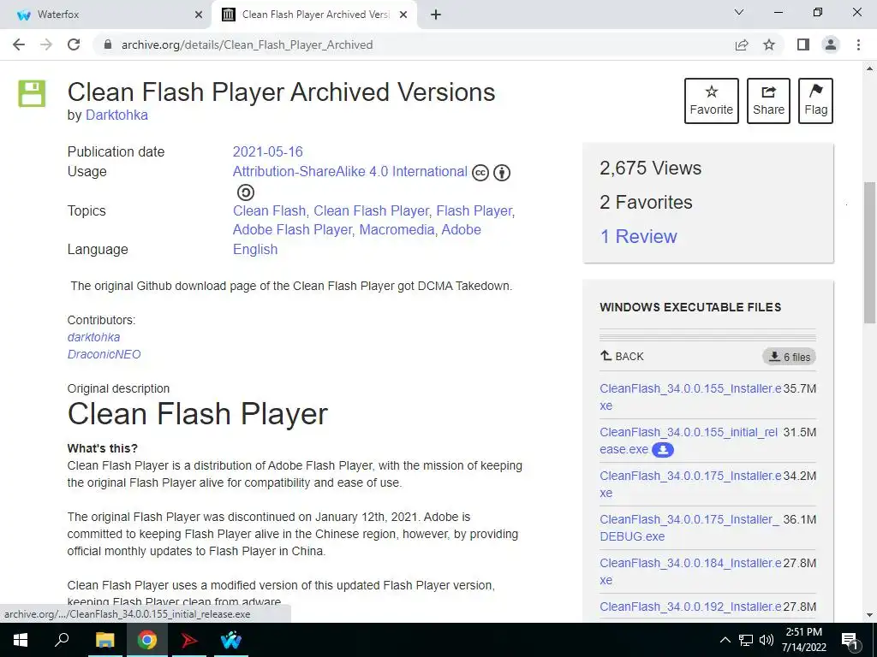The height and width of the screenshot is (657, 877).
Task: Show hidden system tray icons
Action: click(x=725, y=640)
